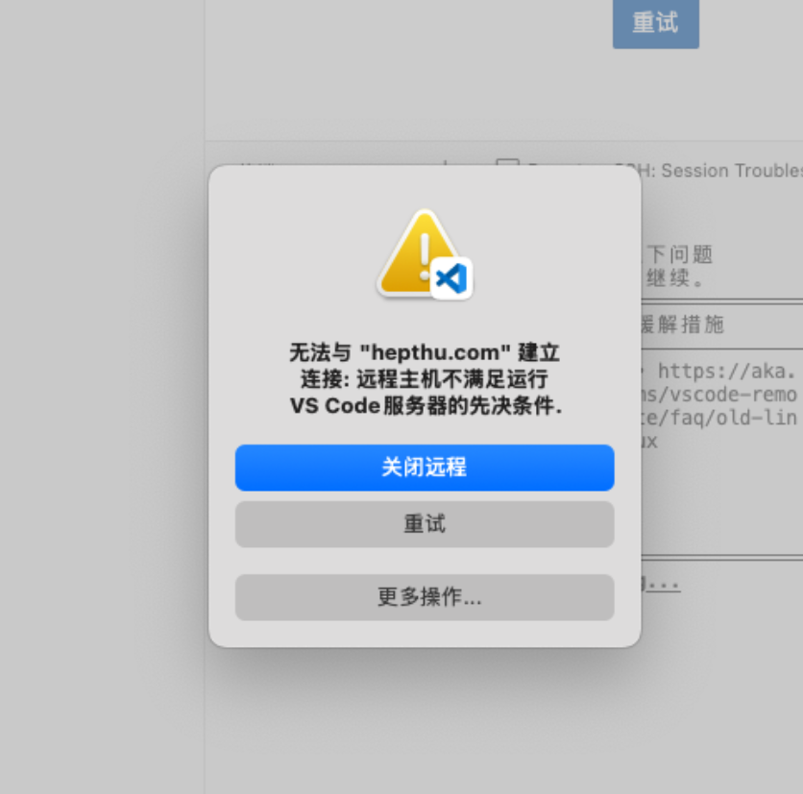The image size is (803, 794).
Task: Choose 重试 in the dialog
Action: pyautogui.click(x=425, y=524)
